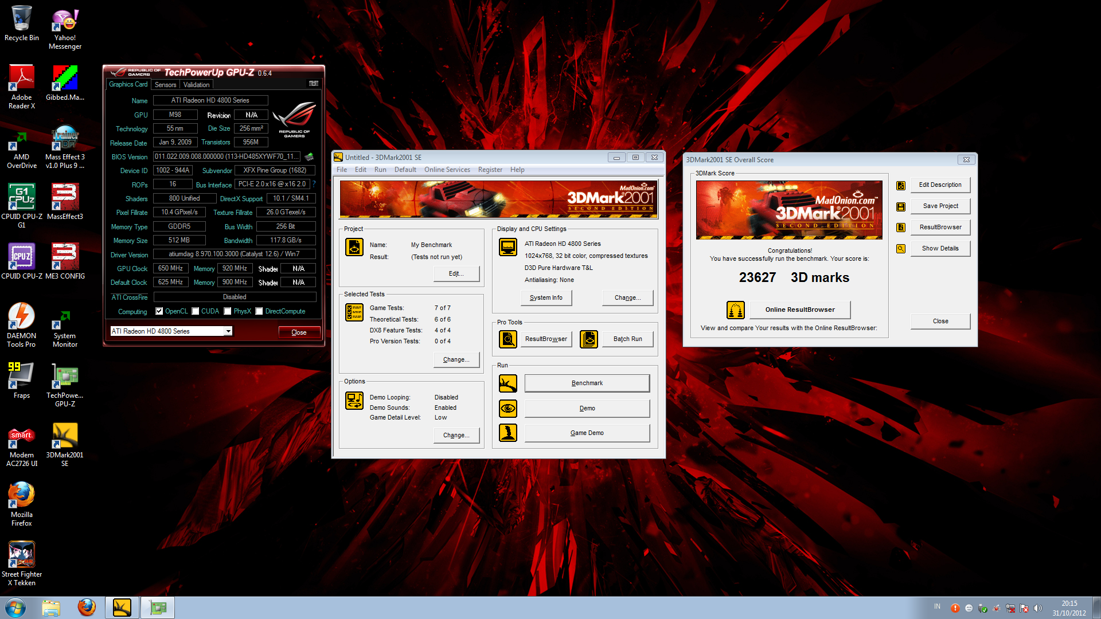Click Change under Selected Tests
Image resolution: width=1101 pixels, height=619 pixels.
point(456,360)
